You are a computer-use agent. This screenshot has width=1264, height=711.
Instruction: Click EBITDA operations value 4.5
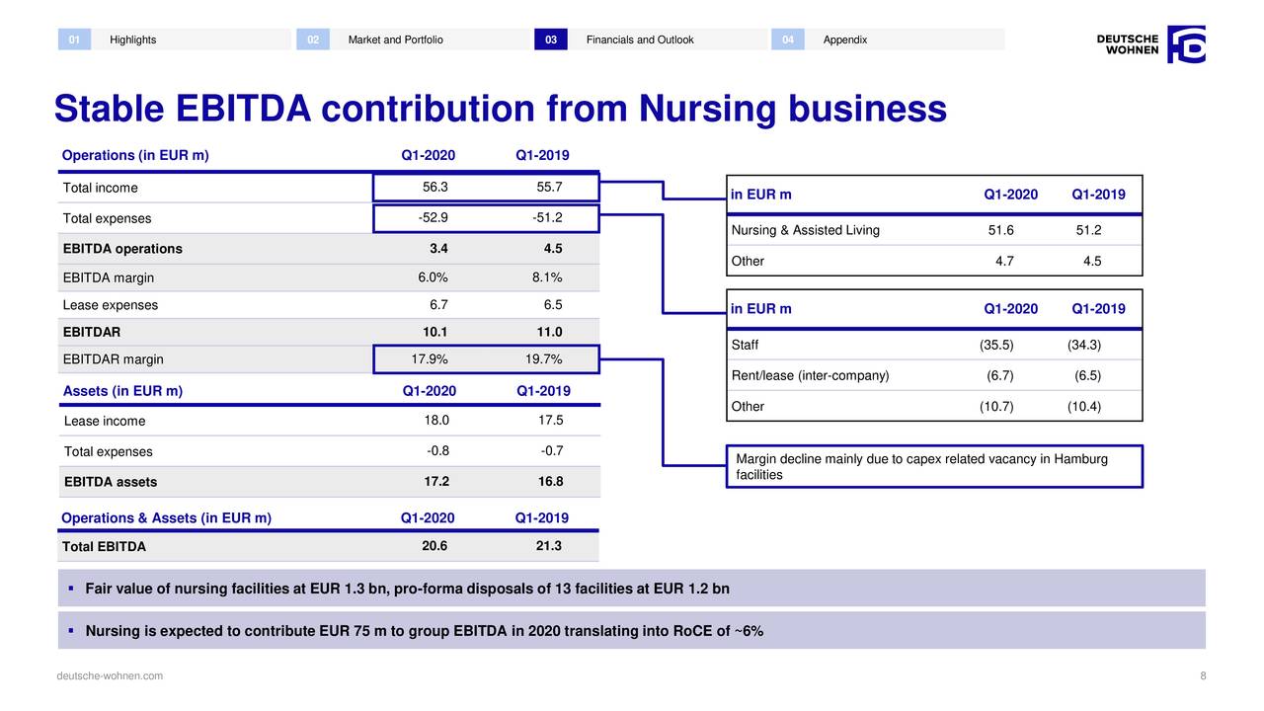point(553,248)
